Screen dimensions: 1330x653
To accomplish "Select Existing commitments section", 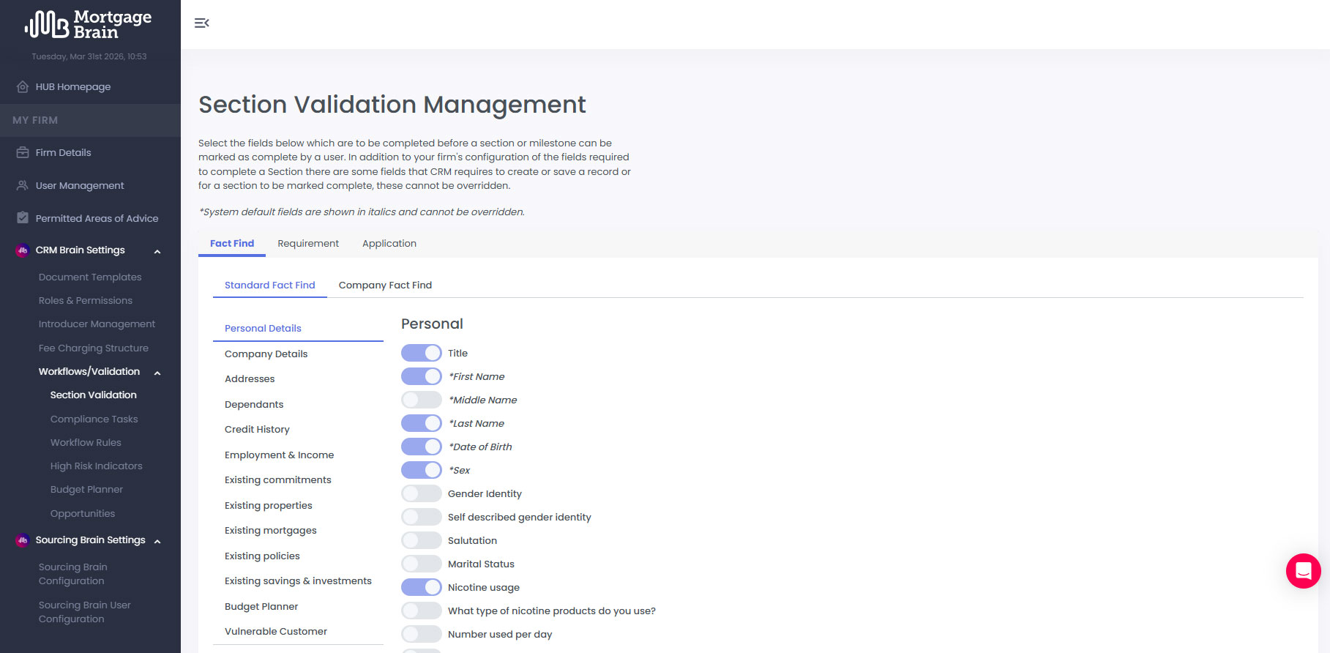I will coord(298,480).
